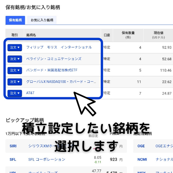Image resolution: width=173 pixels, height=173 pixels.
Task: Open SFL コーポレーション stock link
Action: (x=47, y=160)
